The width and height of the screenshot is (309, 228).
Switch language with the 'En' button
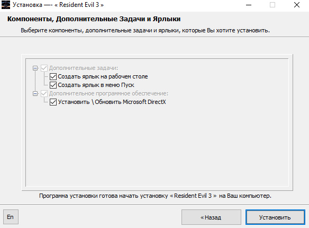(x=11, y=217)
